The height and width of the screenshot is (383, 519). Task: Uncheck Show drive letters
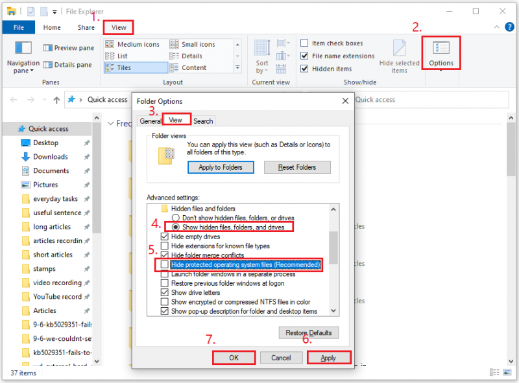(165, 292)
